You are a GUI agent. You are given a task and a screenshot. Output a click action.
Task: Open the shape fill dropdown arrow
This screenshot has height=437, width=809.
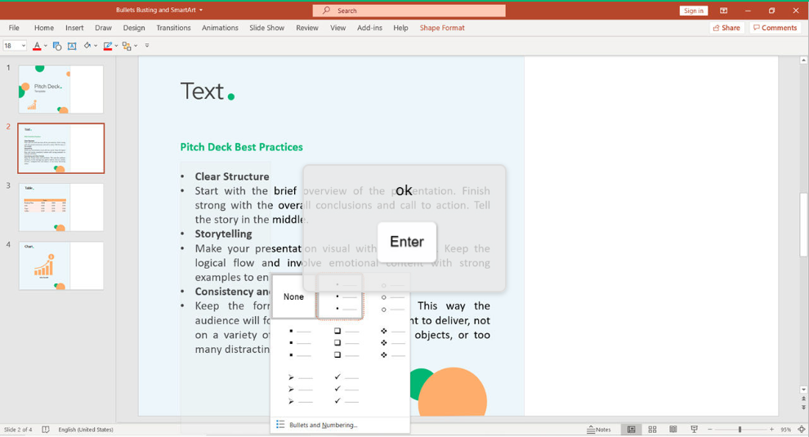pos(96,46)
